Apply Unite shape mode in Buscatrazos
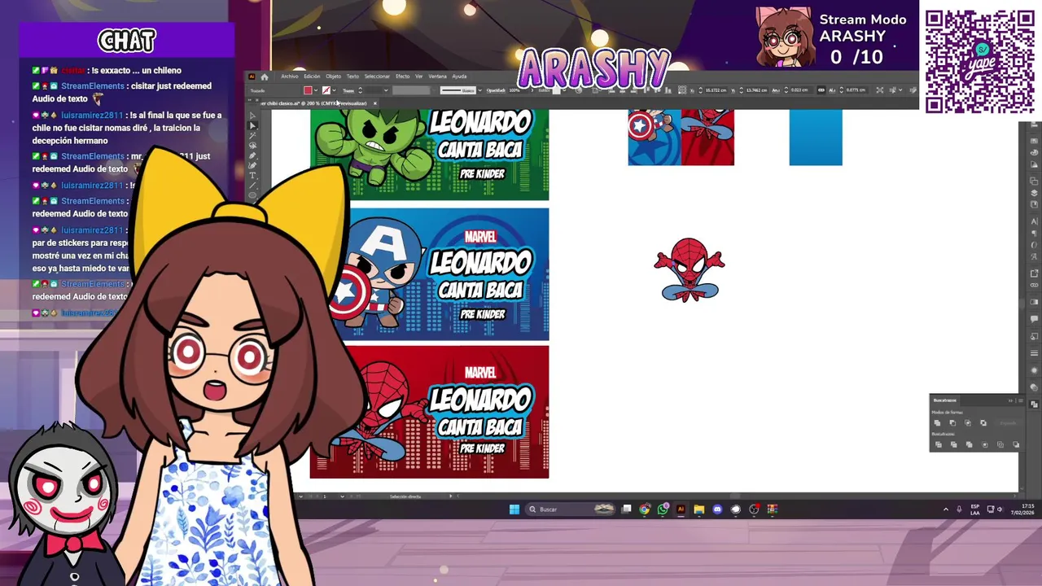This screenshot has height=586, width=1042. 937,423
